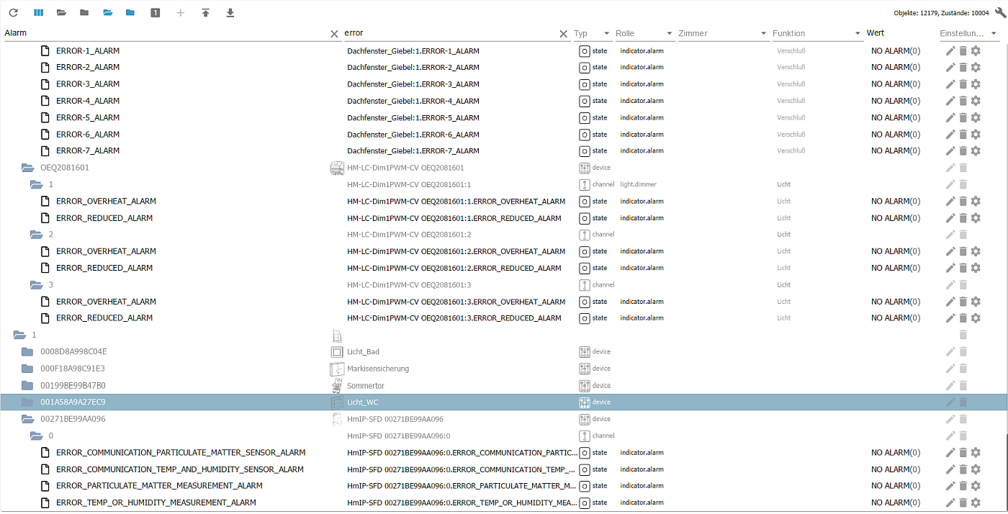Image resolution: width=1008 pixels, height=514 pixels.
Task: Collapse all nodes using the gray closed-folder icon
Action: click(84, 13)
